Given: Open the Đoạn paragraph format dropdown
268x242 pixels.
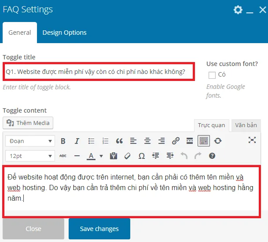Looking at the screenshot, I should [30, 141].
